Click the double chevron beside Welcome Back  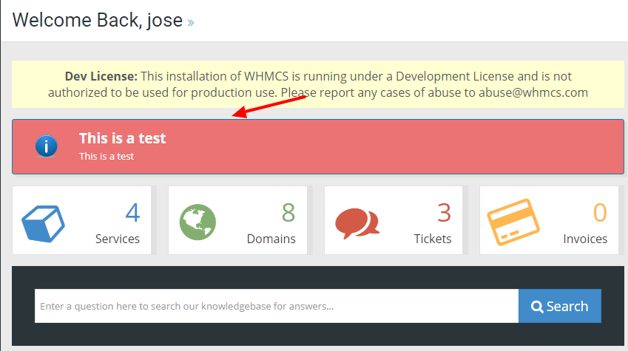pos(191,22)
